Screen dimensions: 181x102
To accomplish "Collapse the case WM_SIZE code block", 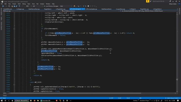I will pos(14,84).
